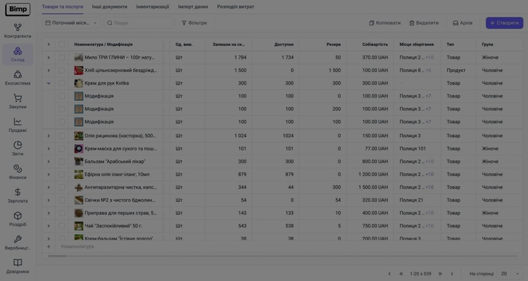This screenshot has width=528, height=281.
Task: Switch to the Імпорт даних tab
Action: (193, 6)
